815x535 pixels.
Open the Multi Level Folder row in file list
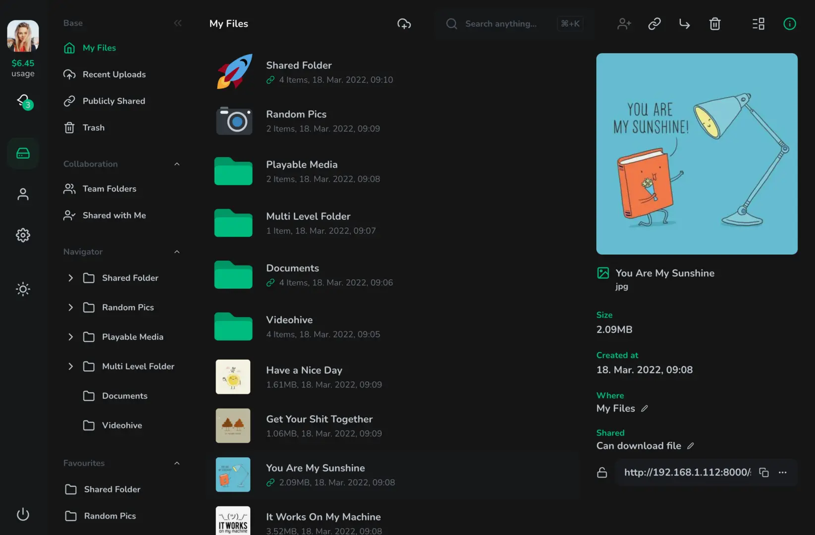tap(394, 223)
